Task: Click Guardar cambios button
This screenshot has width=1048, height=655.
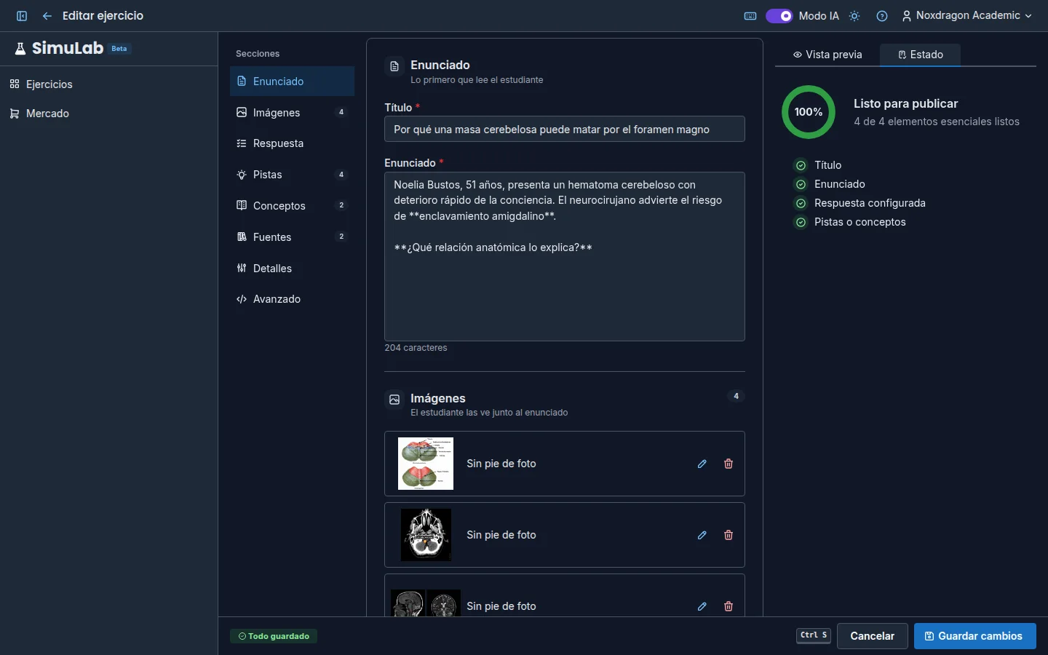Action: coord(975,636)
